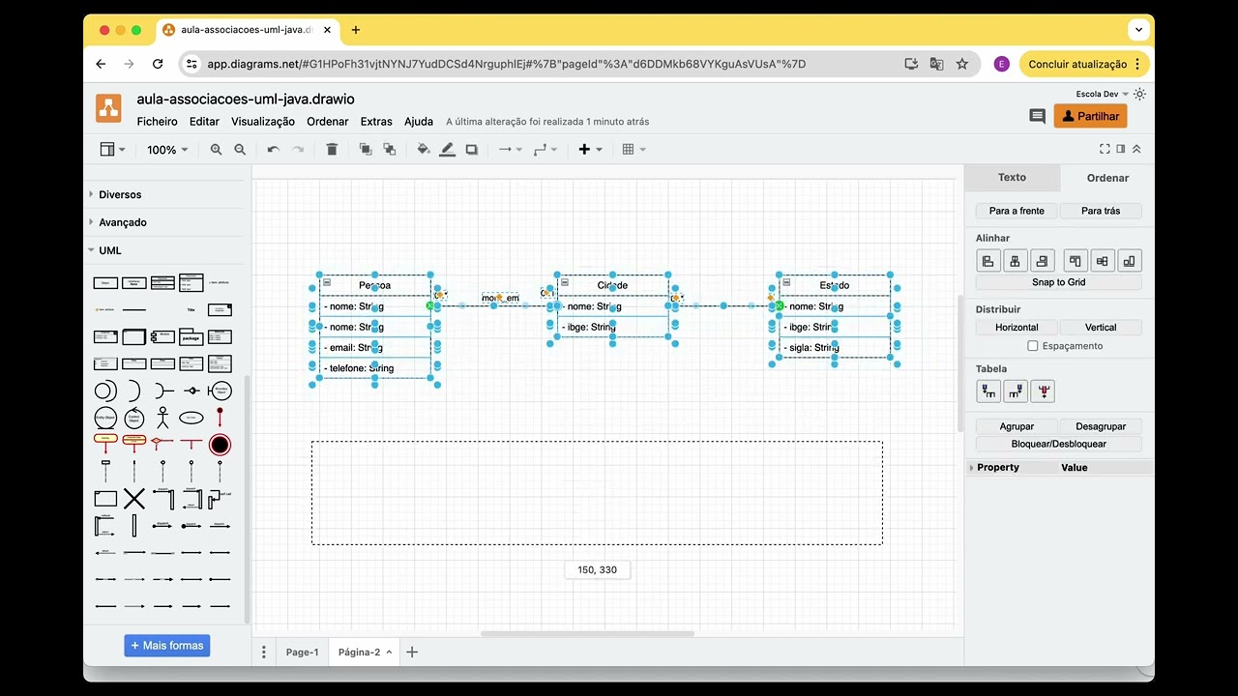1238x696 pixels.
Task: Select the UML actor stick-figure shape
Action: [162, 418]
